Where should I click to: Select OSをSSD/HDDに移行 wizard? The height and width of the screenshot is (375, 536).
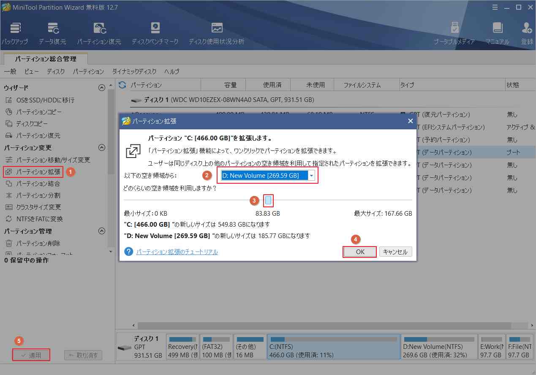[40, 100]
